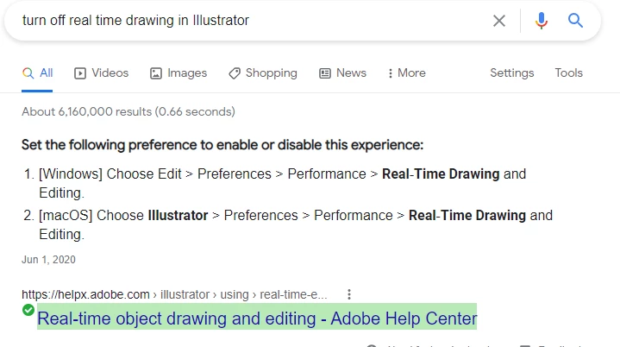Click the Shopping tag icon
The height and width of the screenshot is (347, 620).
(234, 73)
